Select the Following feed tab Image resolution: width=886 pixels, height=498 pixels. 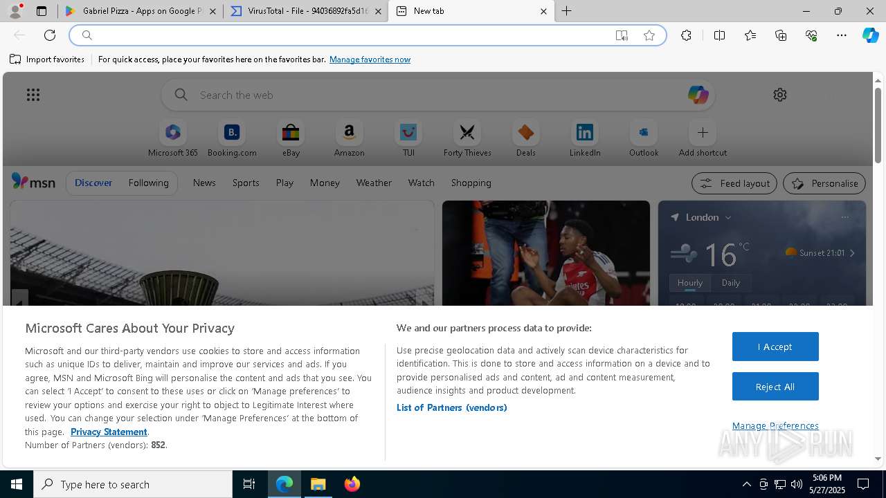(148, 183)
